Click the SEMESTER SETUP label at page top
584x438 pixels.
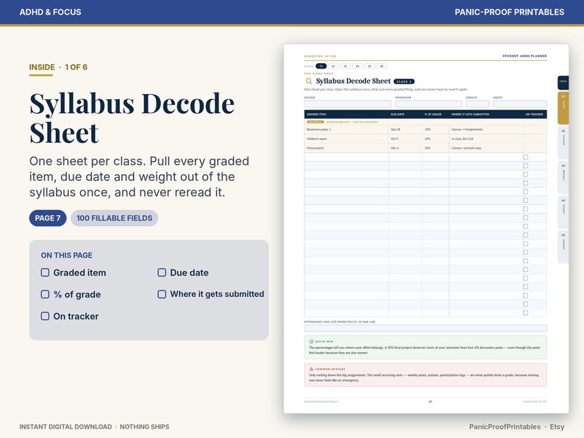coord(320,56)
